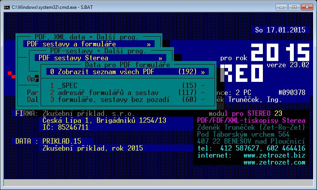Click the window title 'C:\Windows\system32\cmd.exe - S.BAT'
The width and height of the screenshot is (317, 190).
tap(52, 7)
